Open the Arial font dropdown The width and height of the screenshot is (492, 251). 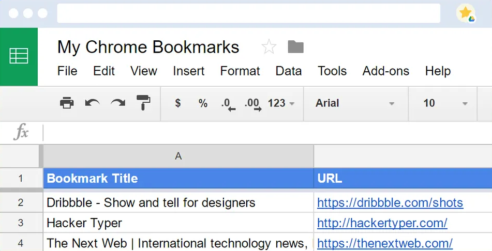pyautogui.click(x=355, y=103)
